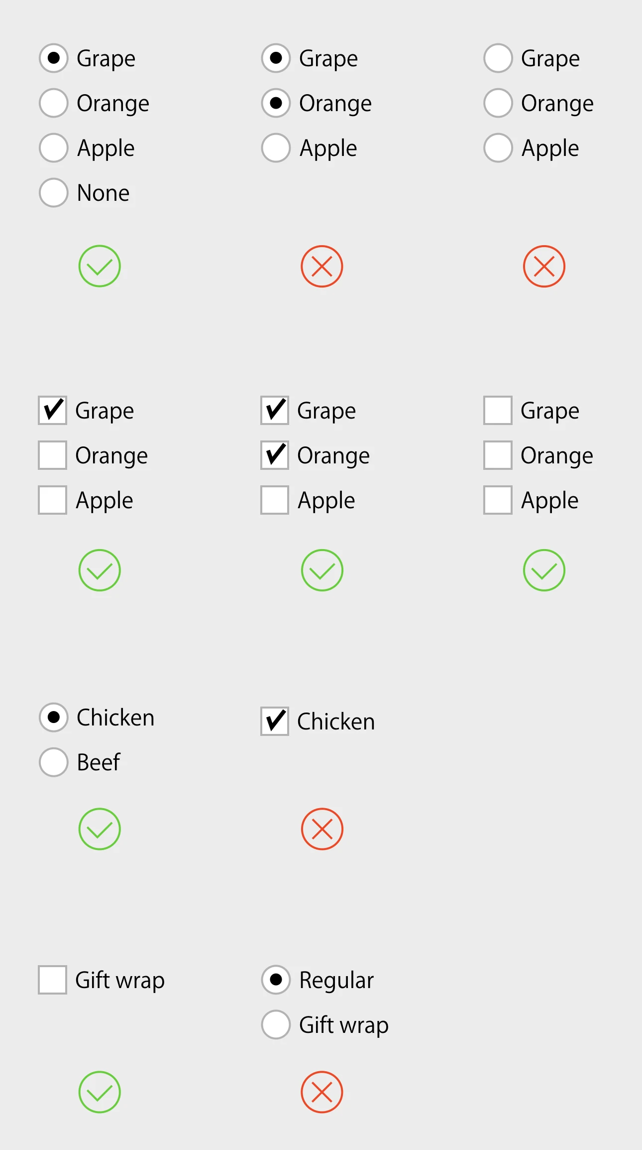Screen dimensions: 642x1150
Task: Click the red X icon under the single Chicken checkbox
Action: tap(322, 829)
